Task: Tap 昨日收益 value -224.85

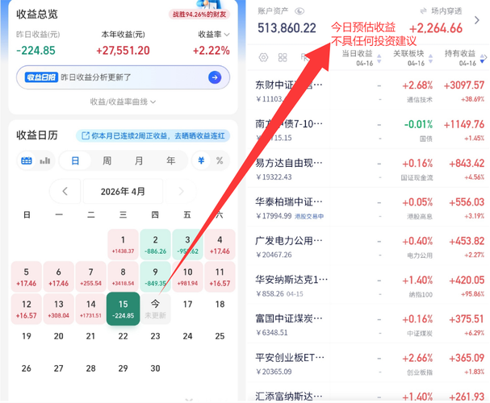Action: coord(36,50)
